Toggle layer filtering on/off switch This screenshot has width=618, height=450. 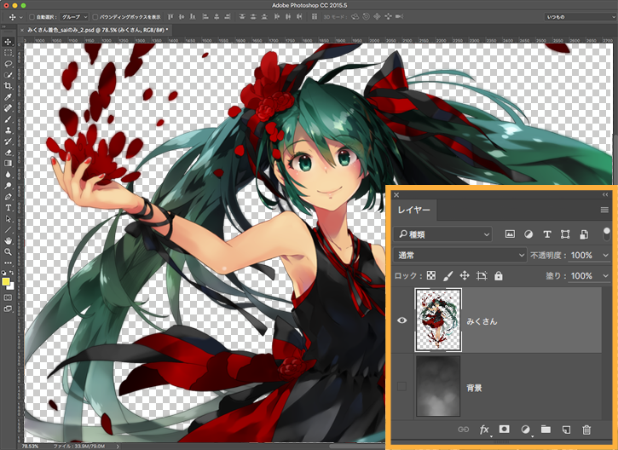pos(607,234)
